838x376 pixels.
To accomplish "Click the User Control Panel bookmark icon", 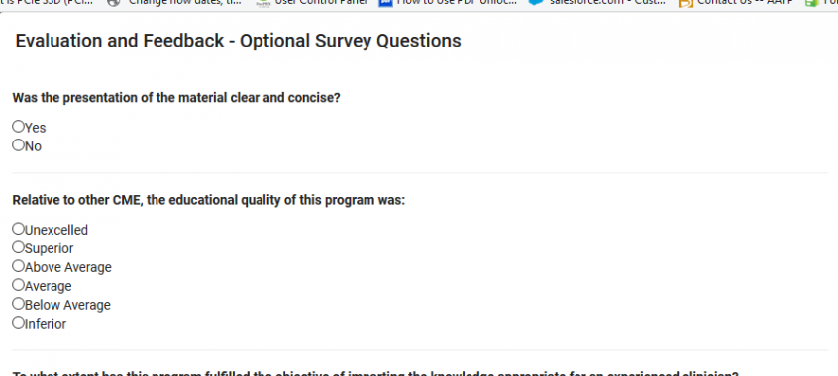I will [262, 3].
